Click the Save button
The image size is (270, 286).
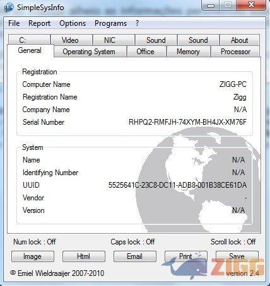(x=237, y=256)
